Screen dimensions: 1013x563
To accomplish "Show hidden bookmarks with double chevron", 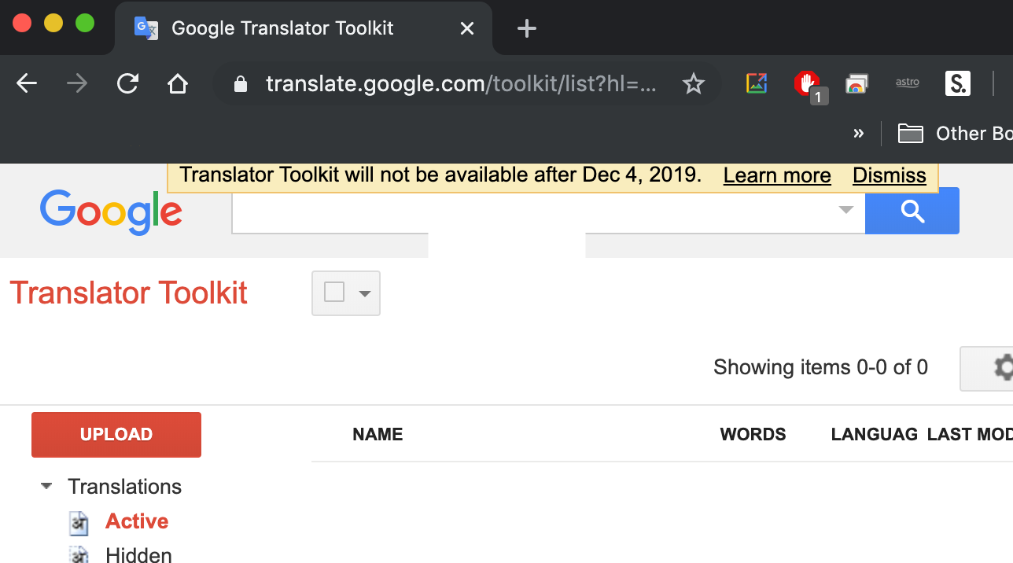I will [859, 134].
